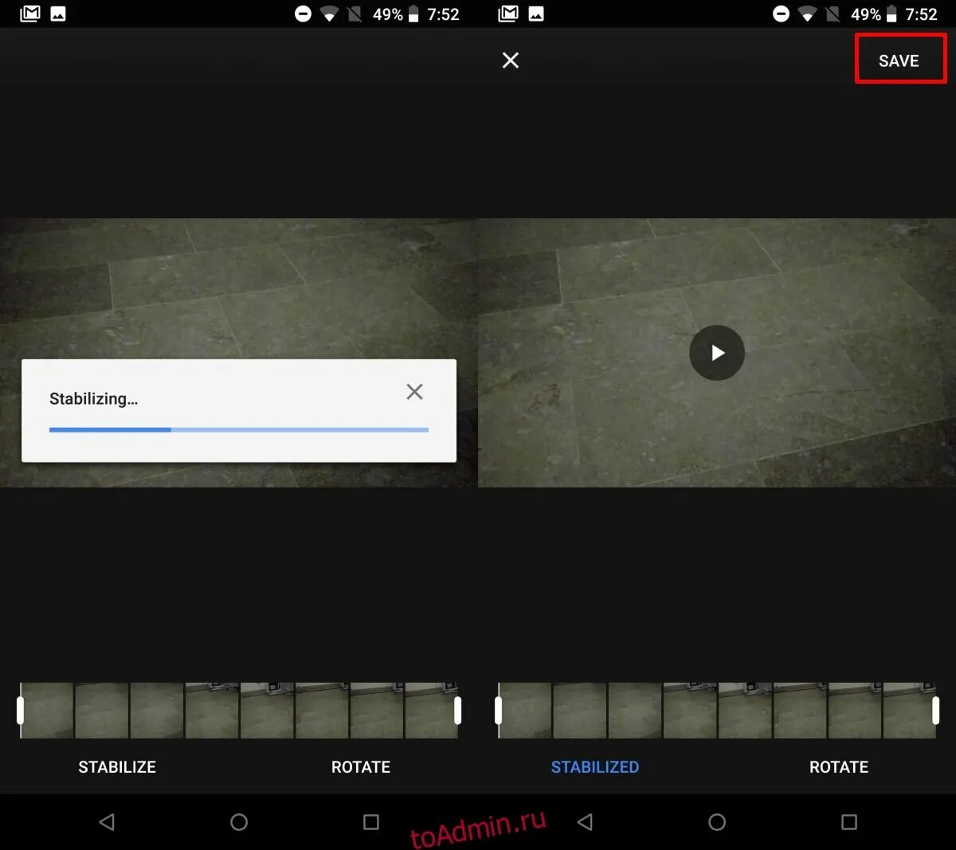Select right trim handle in right screen

click(x=936, y=711)
